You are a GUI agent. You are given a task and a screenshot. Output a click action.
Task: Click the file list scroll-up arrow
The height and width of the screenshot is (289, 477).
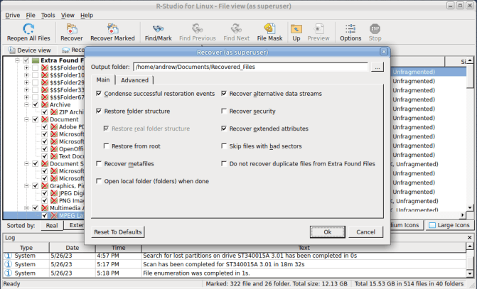point(470,60)
